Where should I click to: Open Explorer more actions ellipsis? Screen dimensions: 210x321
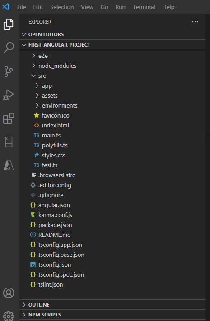point(195,22)
